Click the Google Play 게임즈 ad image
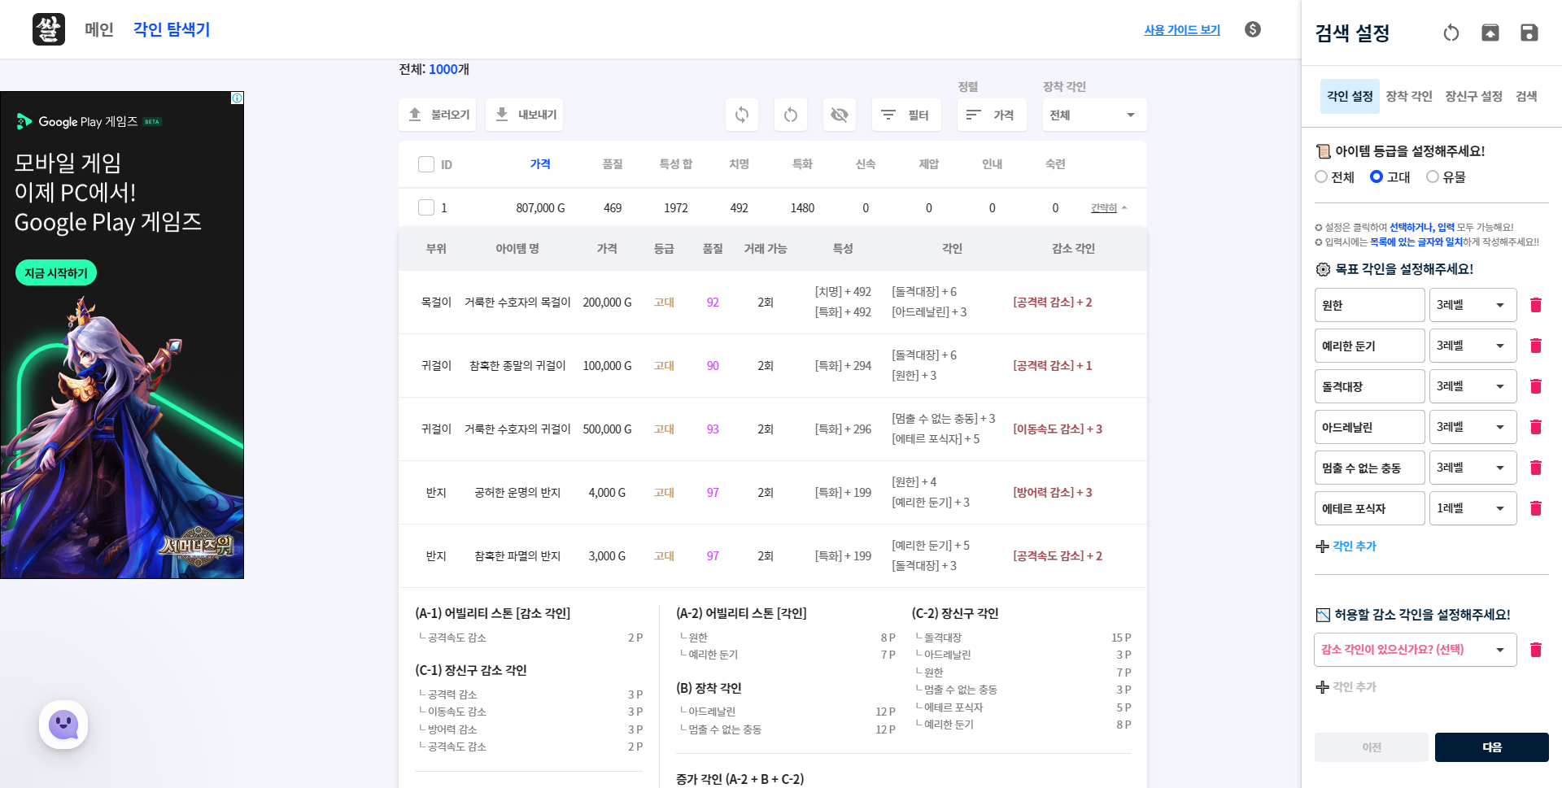The width and height of the screenshot is (1562, 788). [x=122, y=335]
